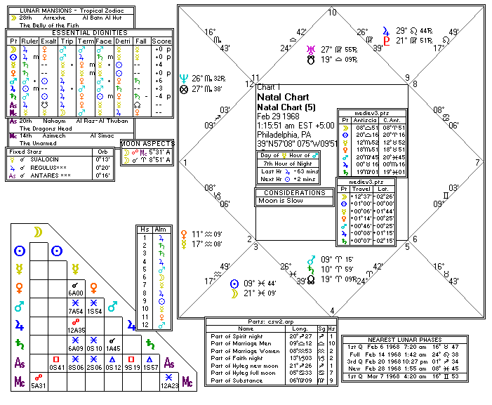Select the Sun glyph at 09° Pisces 44'
This screenshot has width=492, height=405.
coord(229,283)
